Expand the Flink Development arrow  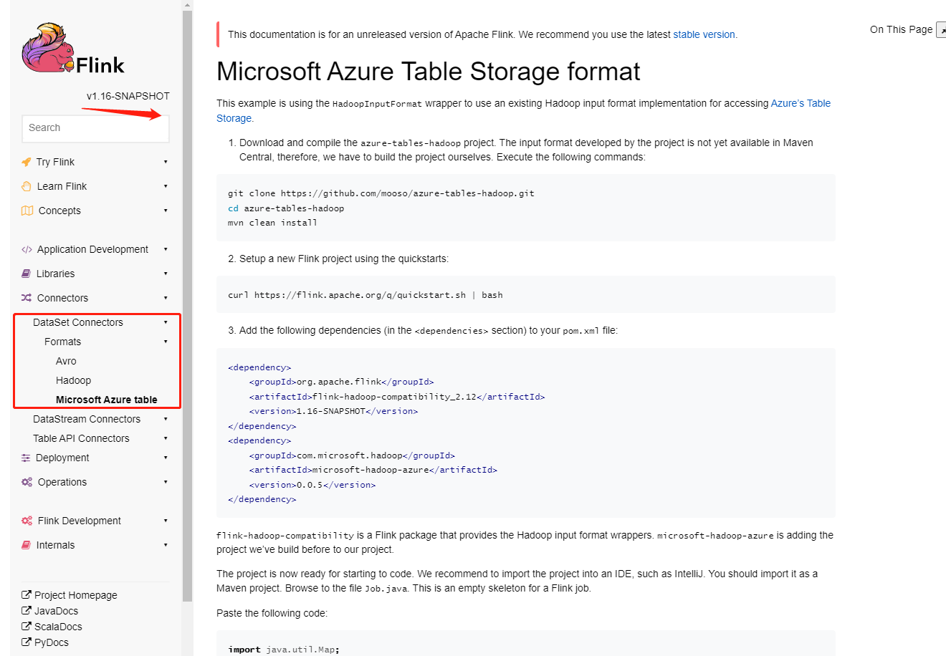[x=166, y=521]
